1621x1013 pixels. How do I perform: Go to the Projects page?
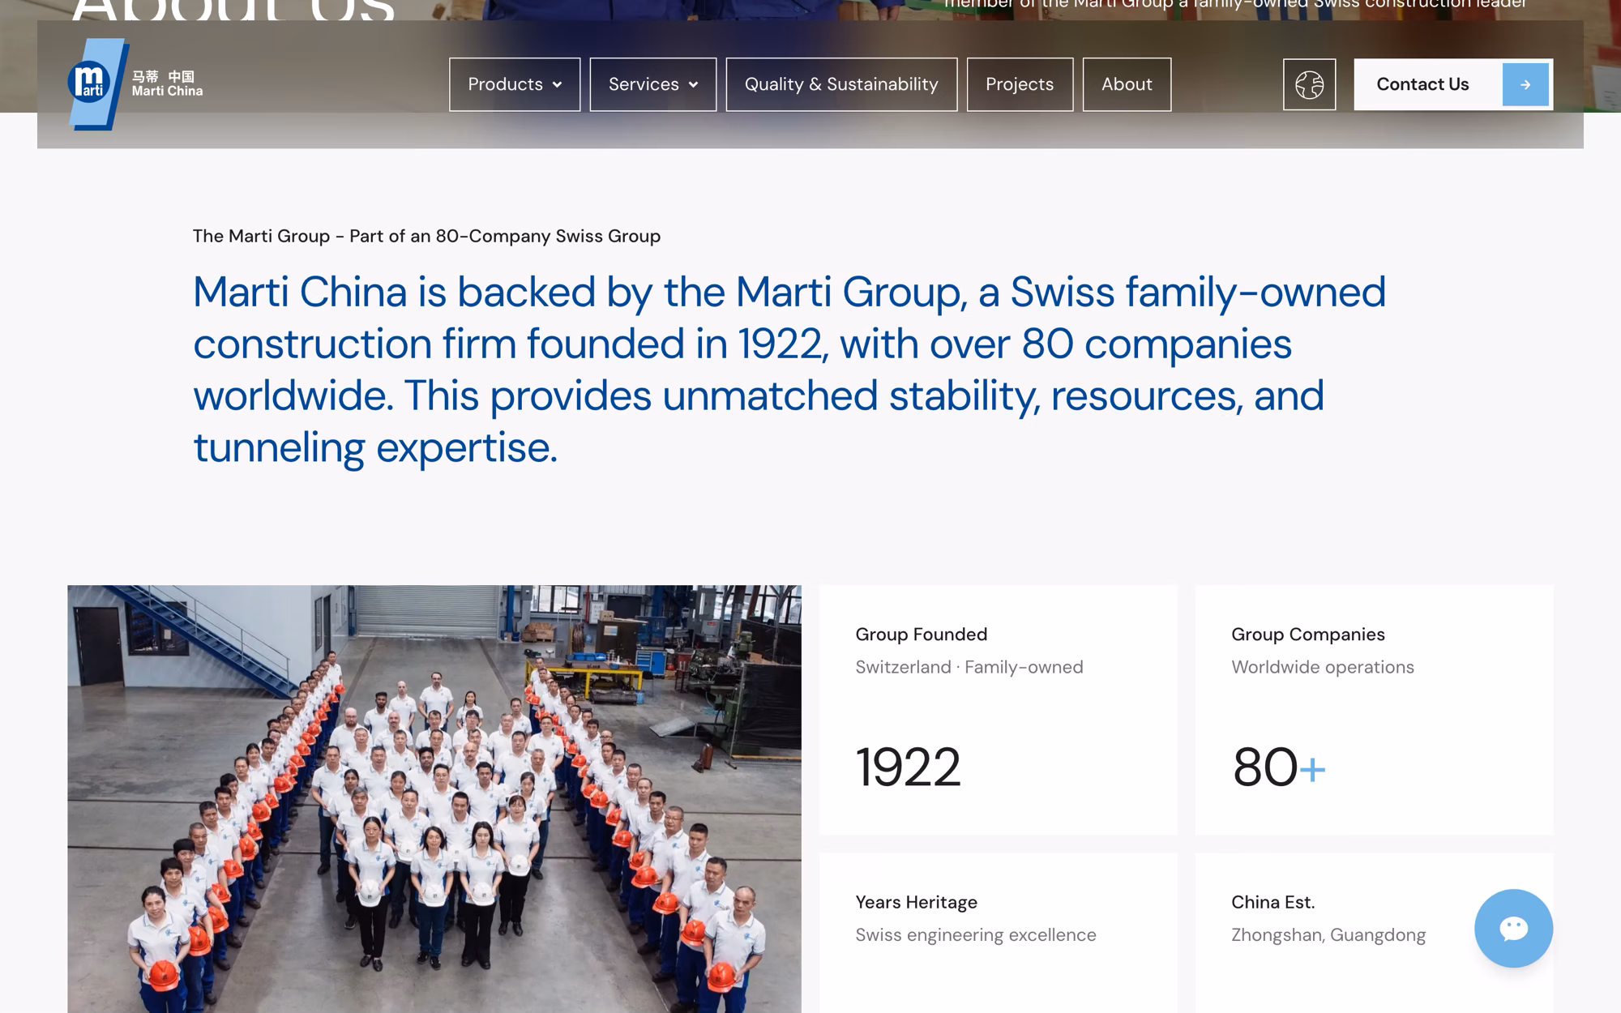click(1020, 84)
